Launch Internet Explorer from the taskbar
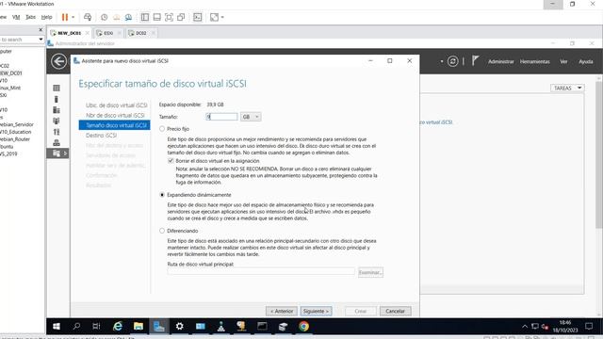603x339 pixels. coord(117,327)
